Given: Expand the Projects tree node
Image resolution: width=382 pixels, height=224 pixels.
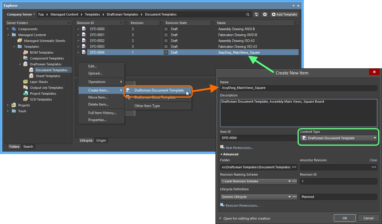Looking at the screenshot, I should click(x=8, y=105).
